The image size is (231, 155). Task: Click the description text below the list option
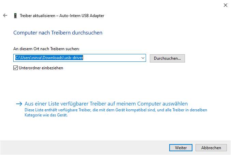[x=116, y=113]
